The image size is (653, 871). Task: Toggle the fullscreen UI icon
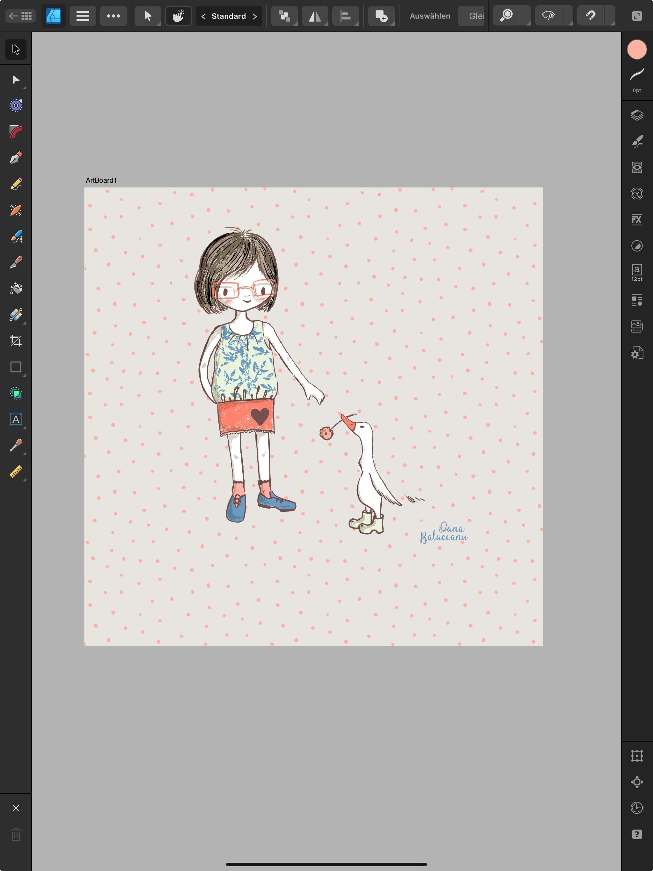(x=637, y=16)
